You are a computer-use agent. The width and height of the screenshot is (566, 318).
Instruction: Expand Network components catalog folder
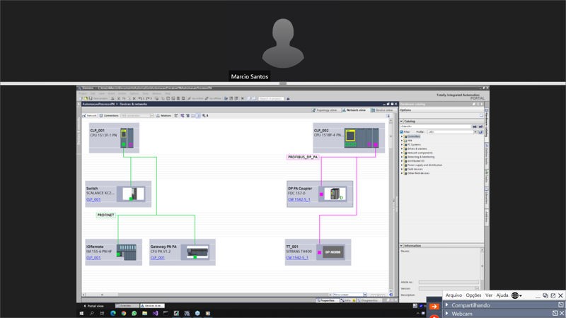[x=402, y=153]
